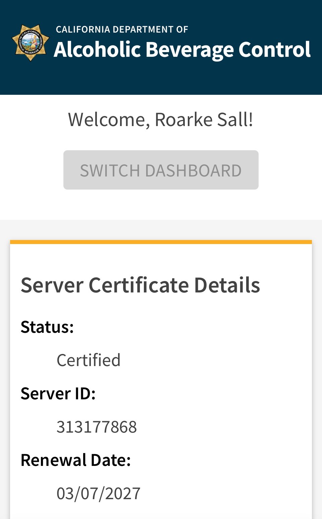Viewport: 322px width, 519px height.
Task: Click the Server ID: label
Action: (x=58, y=394)
